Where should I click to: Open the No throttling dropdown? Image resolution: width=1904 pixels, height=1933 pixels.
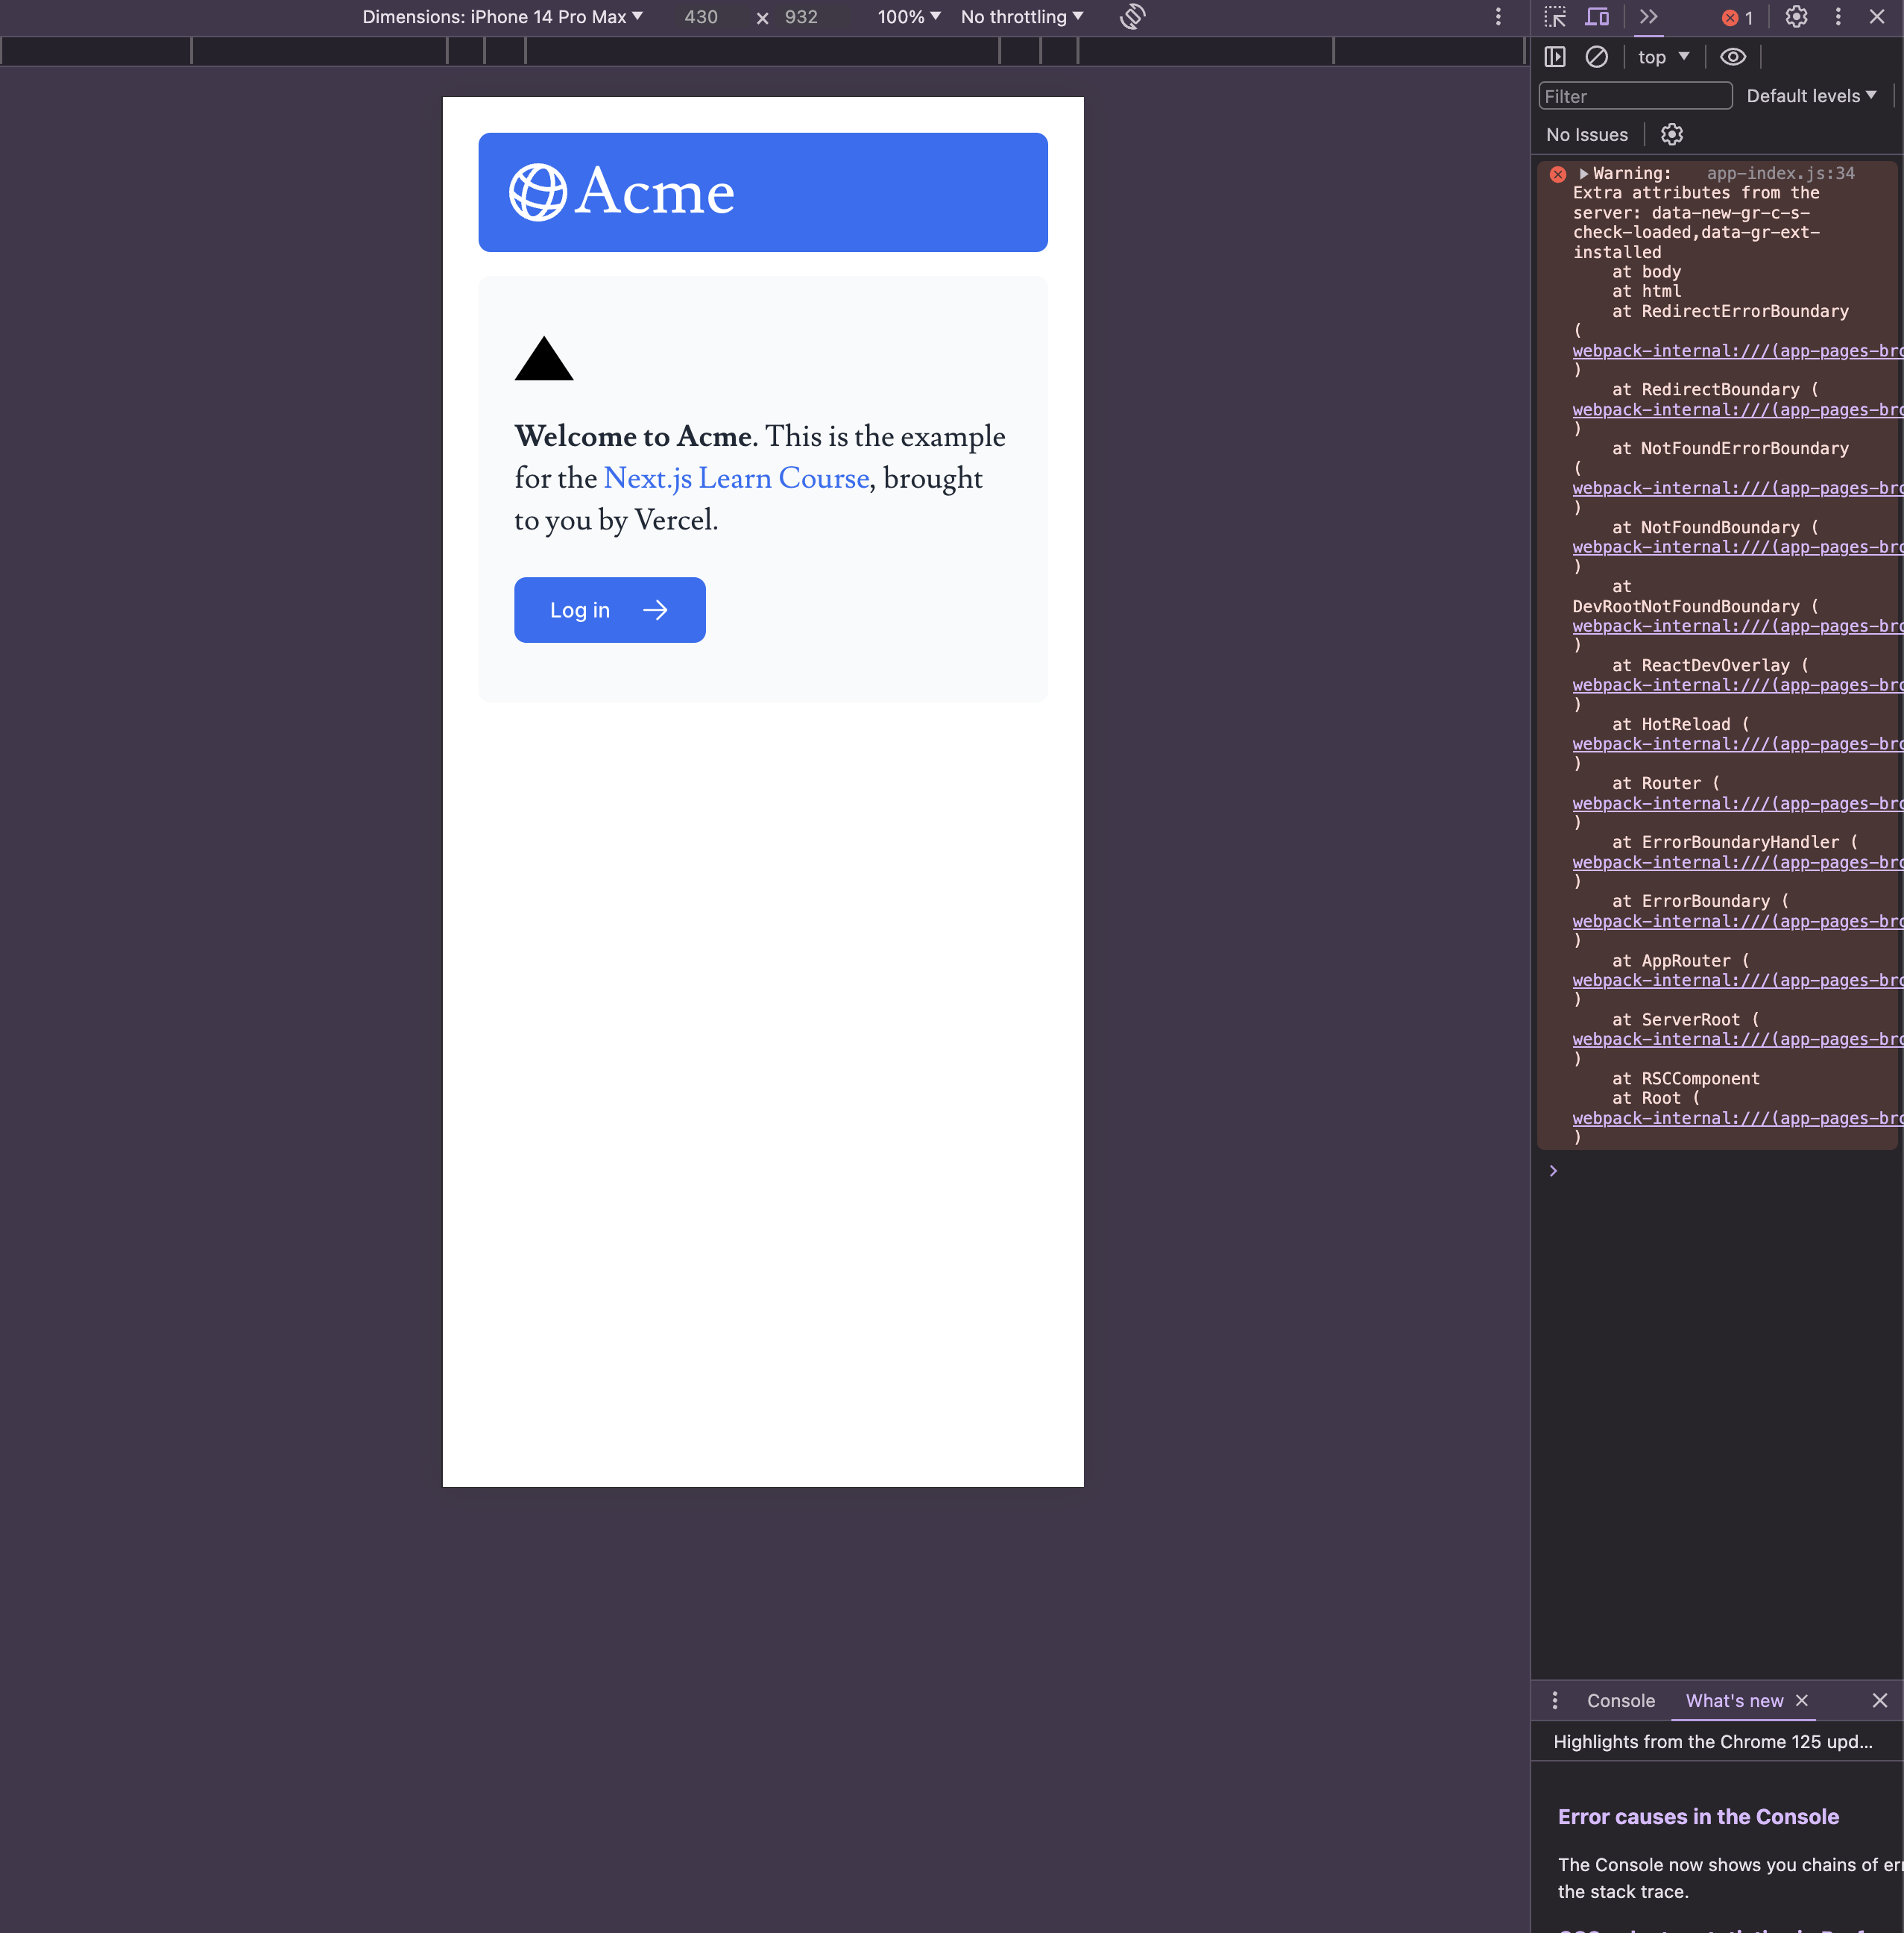(x=1021, y=17)
